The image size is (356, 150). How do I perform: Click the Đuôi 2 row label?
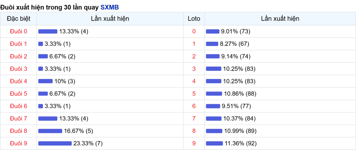click(18, 56)
